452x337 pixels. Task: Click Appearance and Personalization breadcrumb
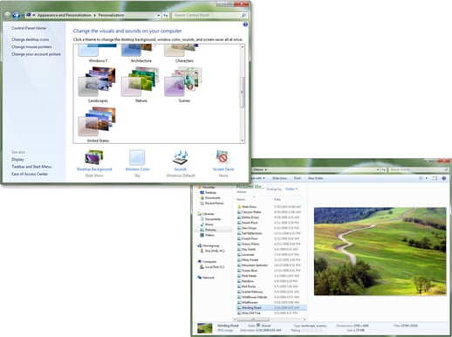click(65, 15)
